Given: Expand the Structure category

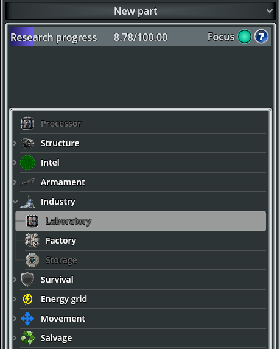Looking at the screenshot, I should pos(15,143).
